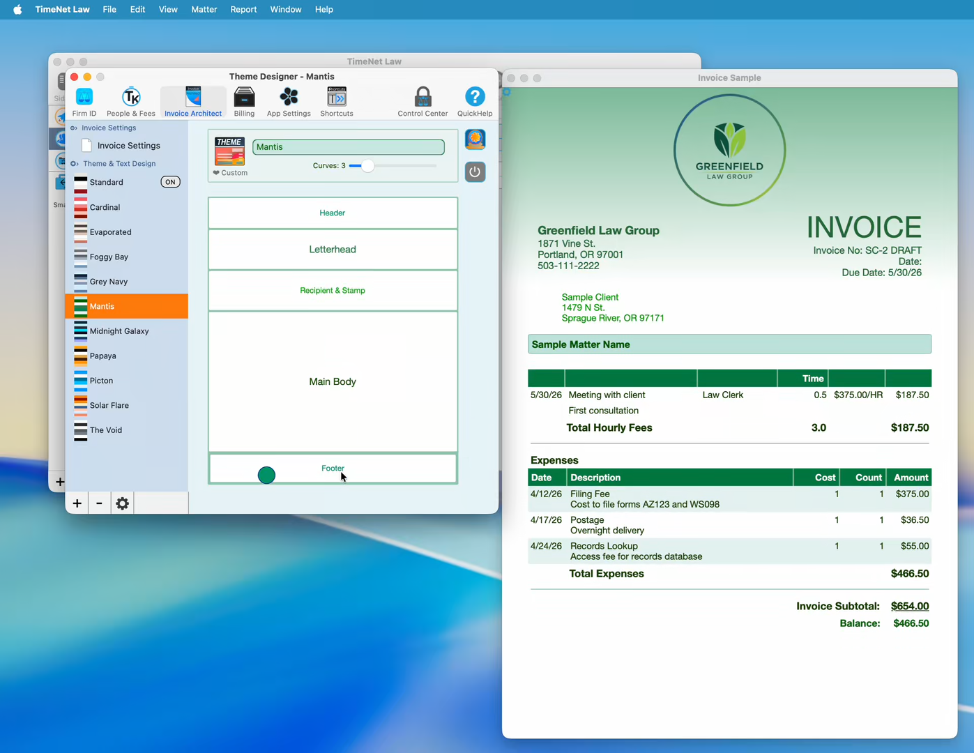Open the Edit menu
The height and width of the screenshot is (753, 974).
[x=137, y=10]
